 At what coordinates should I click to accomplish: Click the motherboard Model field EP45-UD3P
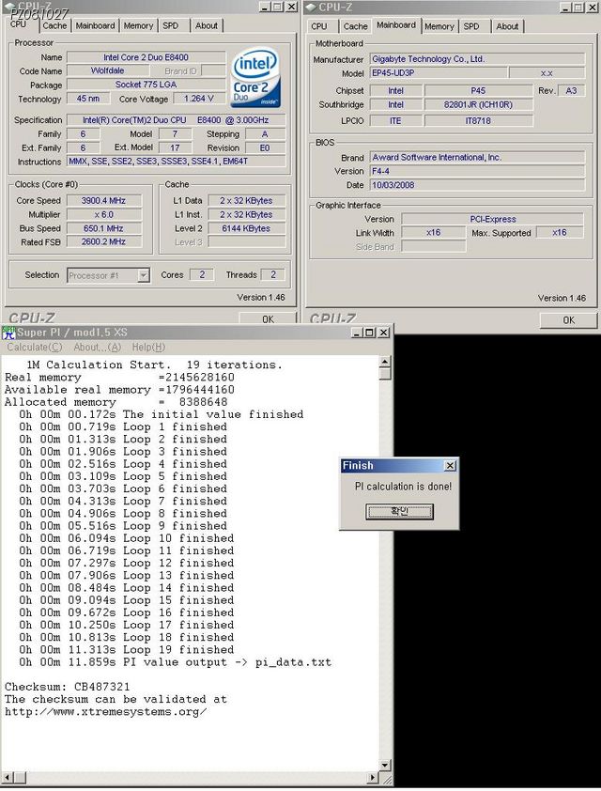coord(439,72)
